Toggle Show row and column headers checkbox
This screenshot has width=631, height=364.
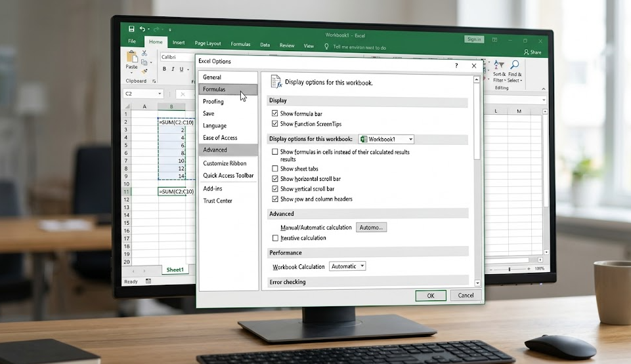275,199
